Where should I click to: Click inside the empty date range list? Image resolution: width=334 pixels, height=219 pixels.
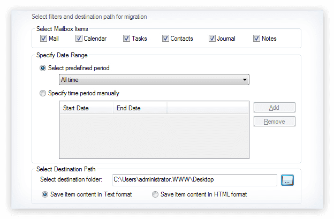tap(154, 137)
